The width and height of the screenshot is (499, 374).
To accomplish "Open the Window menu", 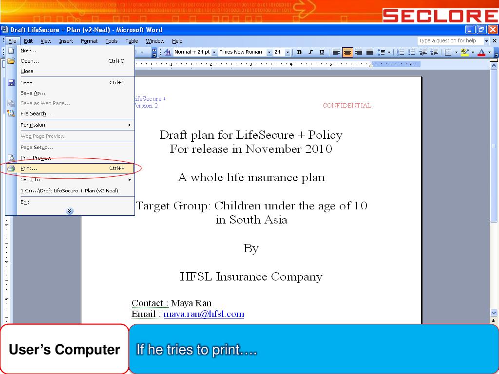I will pyautogui.click(x=155, y=41).
